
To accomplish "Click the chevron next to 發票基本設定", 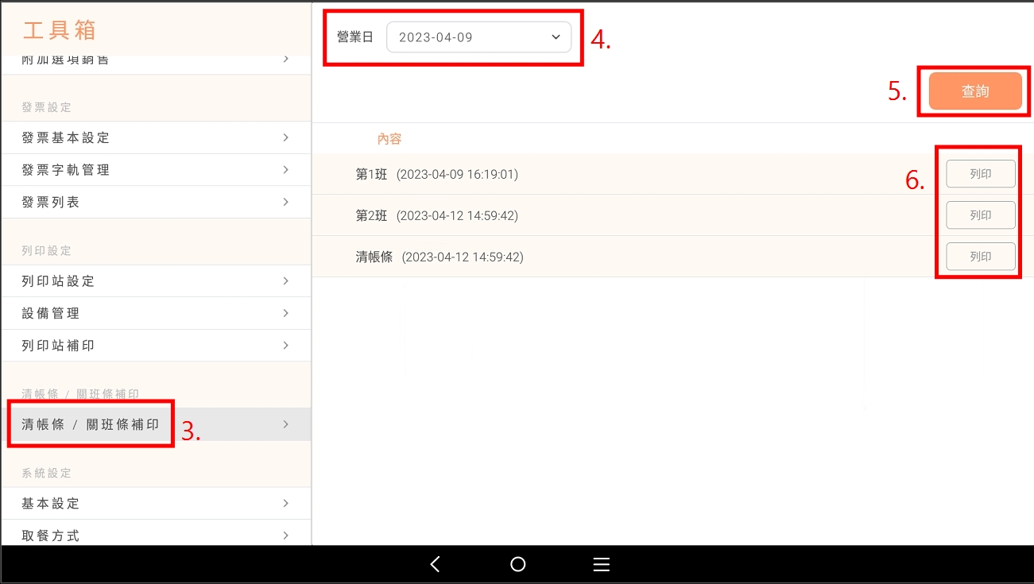I will (285, 137).
